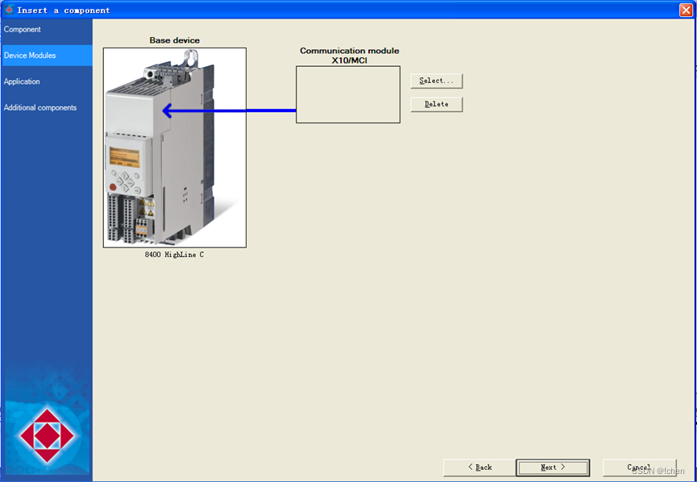The width and height of the screenshot is (697, 482).
Task: Click the red diamond Lenze logo
Action: pyautogui.click(x=47, y=436)
